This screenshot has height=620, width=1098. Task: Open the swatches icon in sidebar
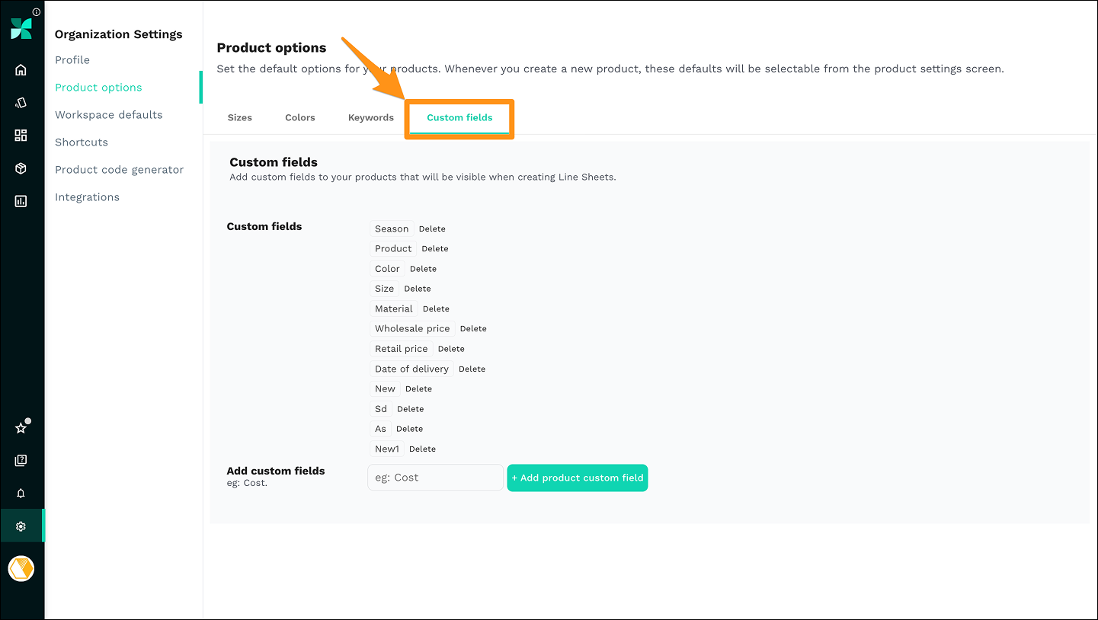[21, 103]
